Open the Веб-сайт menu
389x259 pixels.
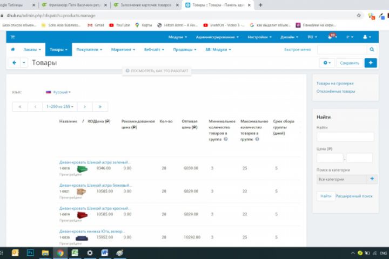pos(154,50)
